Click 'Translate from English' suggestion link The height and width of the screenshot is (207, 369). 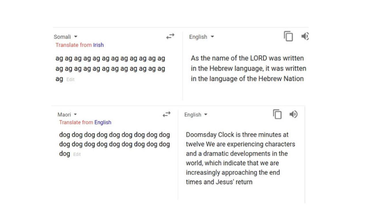click(x=85, y=122)
